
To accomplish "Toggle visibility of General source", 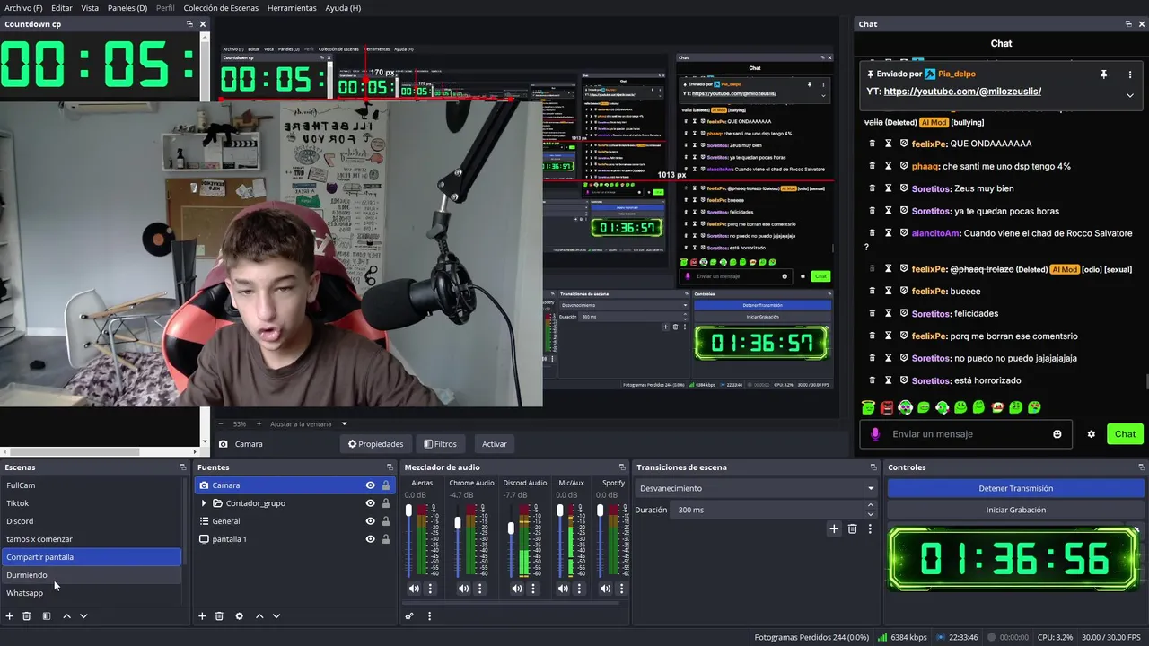I will (x=370, y=521).
